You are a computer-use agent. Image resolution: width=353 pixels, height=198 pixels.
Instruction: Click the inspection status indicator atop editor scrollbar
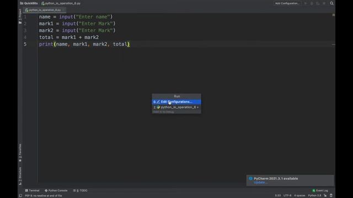(333, 15)
